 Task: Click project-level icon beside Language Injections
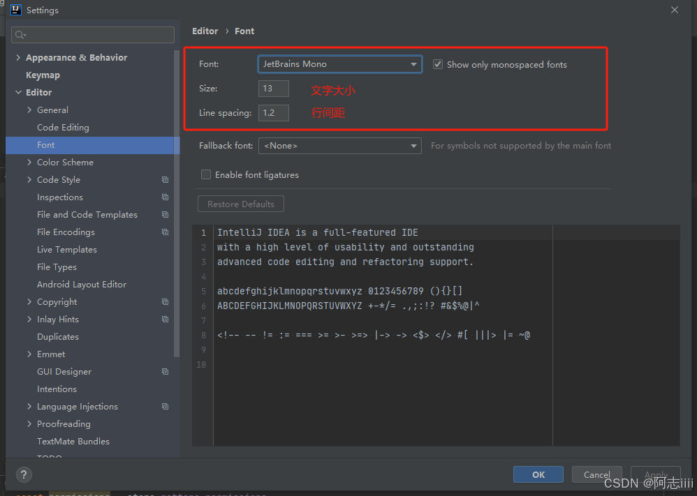click(x=165, y=406)
